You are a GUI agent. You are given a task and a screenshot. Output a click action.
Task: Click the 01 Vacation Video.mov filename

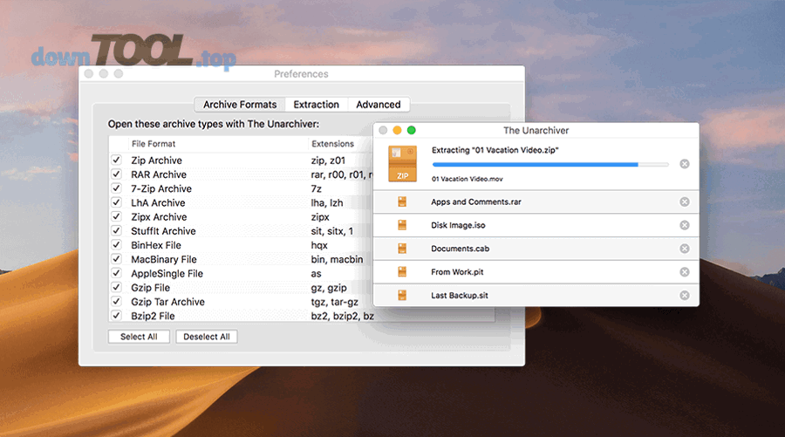point(468,179)
